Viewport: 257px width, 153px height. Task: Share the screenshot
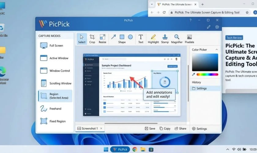(x=181, y=129)
